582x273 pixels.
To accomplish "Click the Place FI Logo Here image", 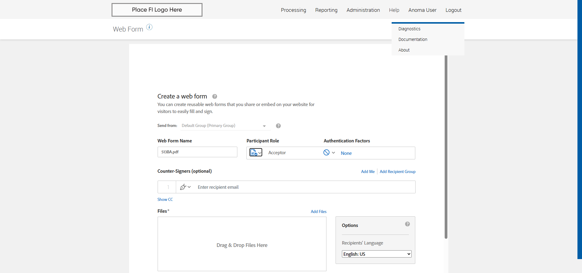I will click(157, 10).
